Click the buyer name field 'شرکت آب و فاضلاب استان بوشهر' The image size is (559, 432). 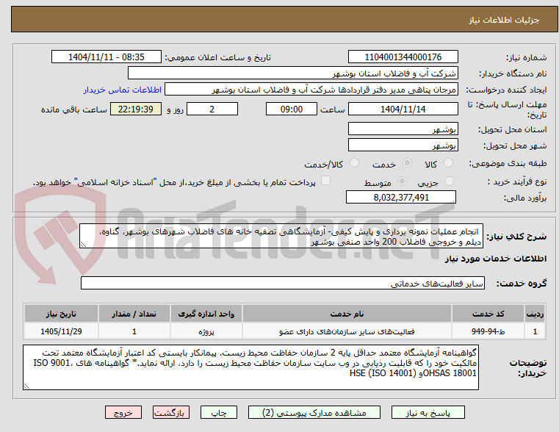point(292,73)
